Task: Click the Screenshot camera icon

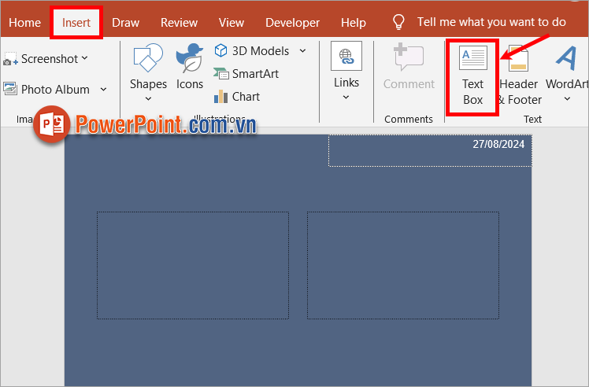Action: tap(10, 59)
